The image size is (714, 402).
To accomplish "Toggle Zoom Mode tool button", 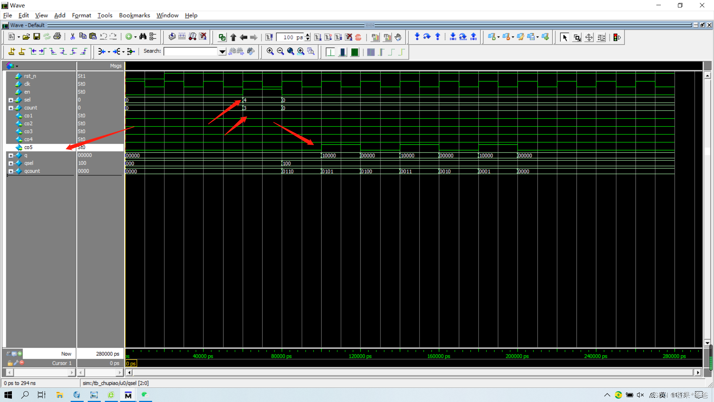I will coord(577,37).
